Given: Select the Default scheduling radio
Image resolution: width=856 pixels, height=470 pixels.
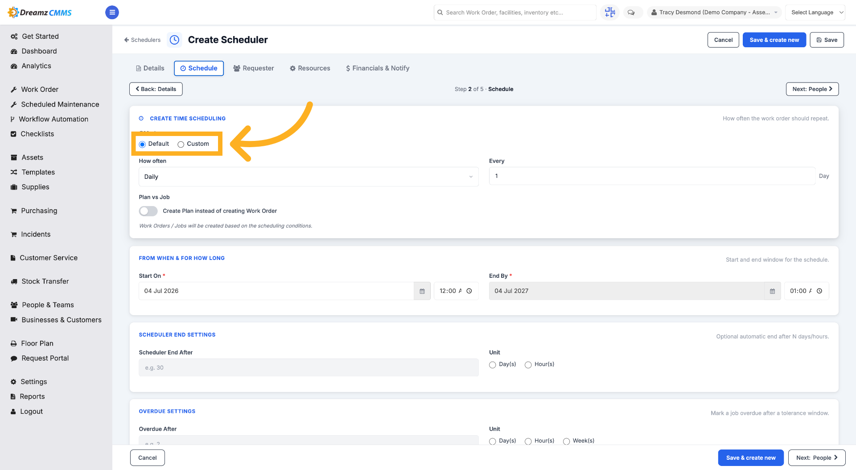Looking at the screenshot, I should (x=142, y=144).
